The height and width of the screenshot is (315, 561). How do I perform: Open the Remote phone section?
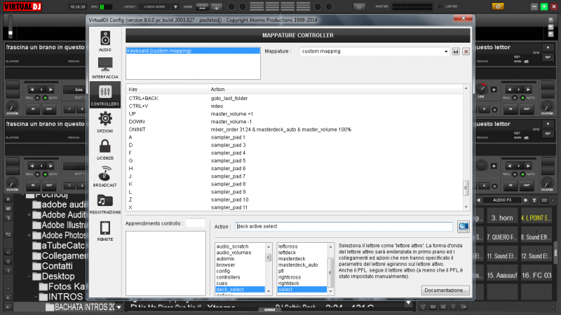tap(105, 230)
